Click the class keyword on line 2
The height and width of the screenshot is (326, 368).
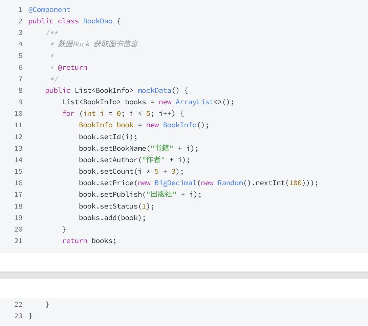coord(68,21)
